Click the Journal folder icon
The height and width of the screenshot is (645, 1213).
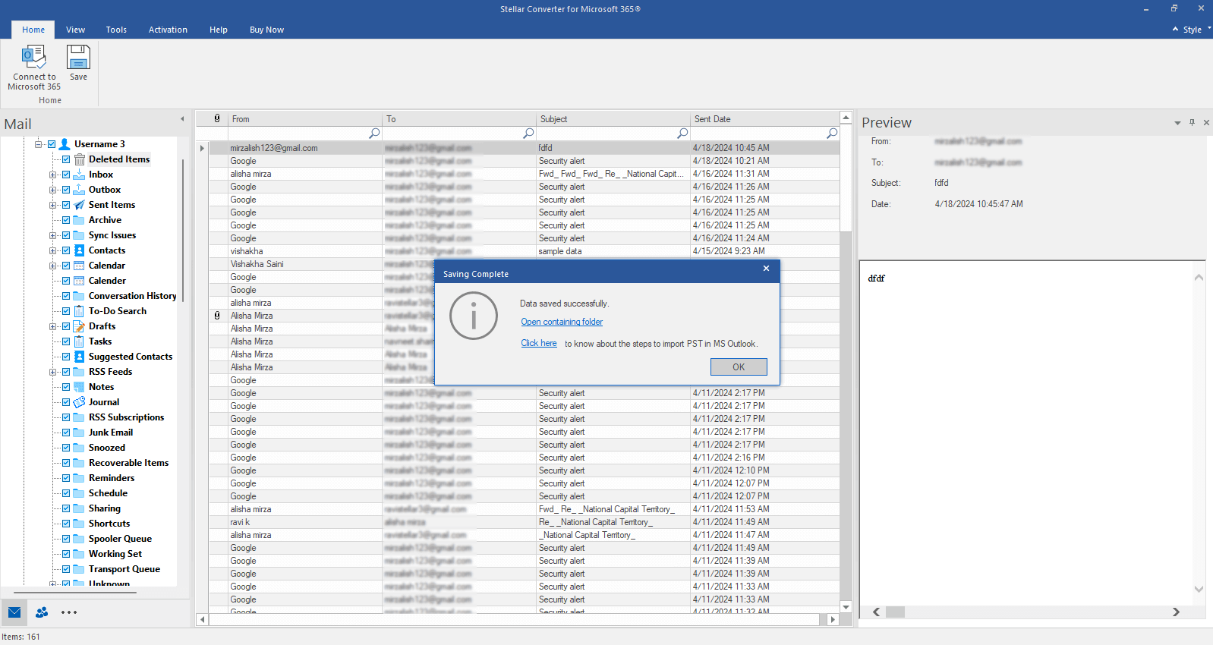pos(79,402)
